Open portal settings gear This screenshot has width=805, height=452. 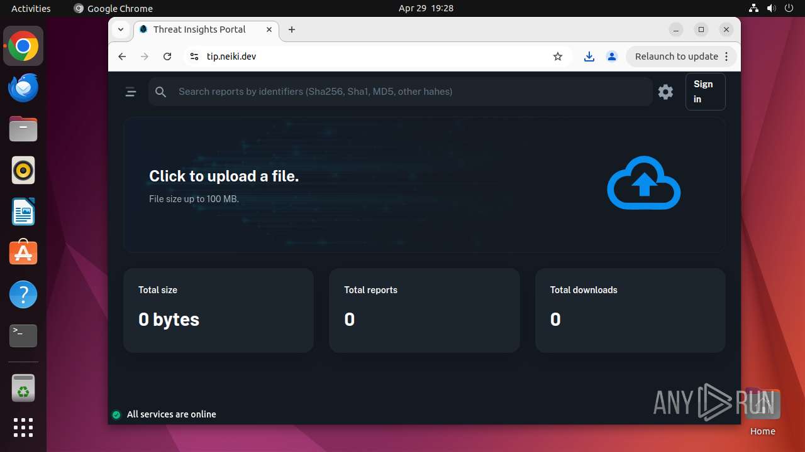coord(665,92)
